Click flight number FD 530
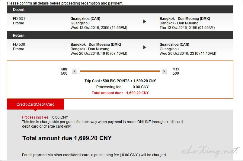The width and height of the screenshot is (243, 161). [x=19, y=45]
